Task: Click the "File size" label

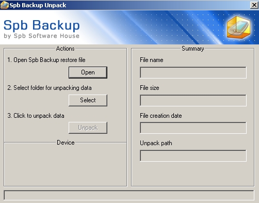Action: click(150, 88)
